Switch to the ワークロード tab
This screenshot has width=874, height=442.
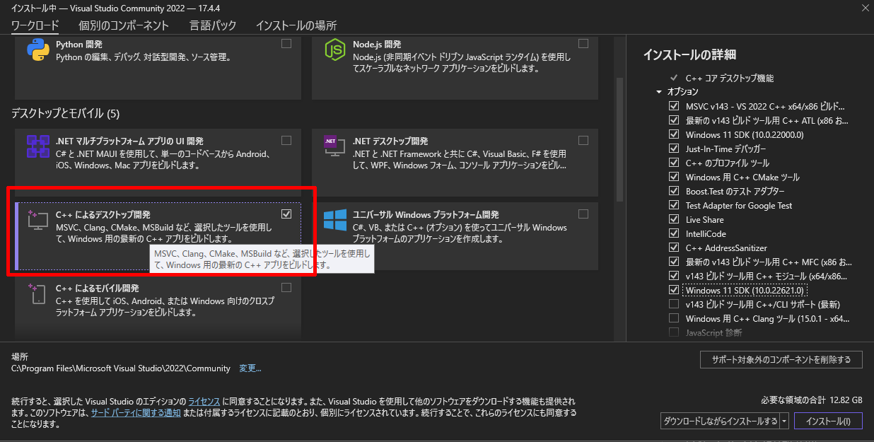(x=35, y=25)
